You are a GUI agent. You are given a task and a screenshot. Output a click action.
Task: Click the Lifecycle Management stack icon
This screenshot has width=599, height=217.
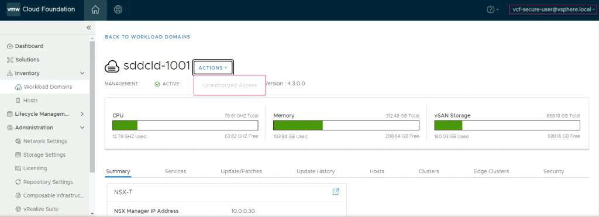[10, 114]
